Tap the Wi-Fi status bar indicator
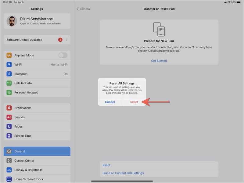 coord(229,2)
